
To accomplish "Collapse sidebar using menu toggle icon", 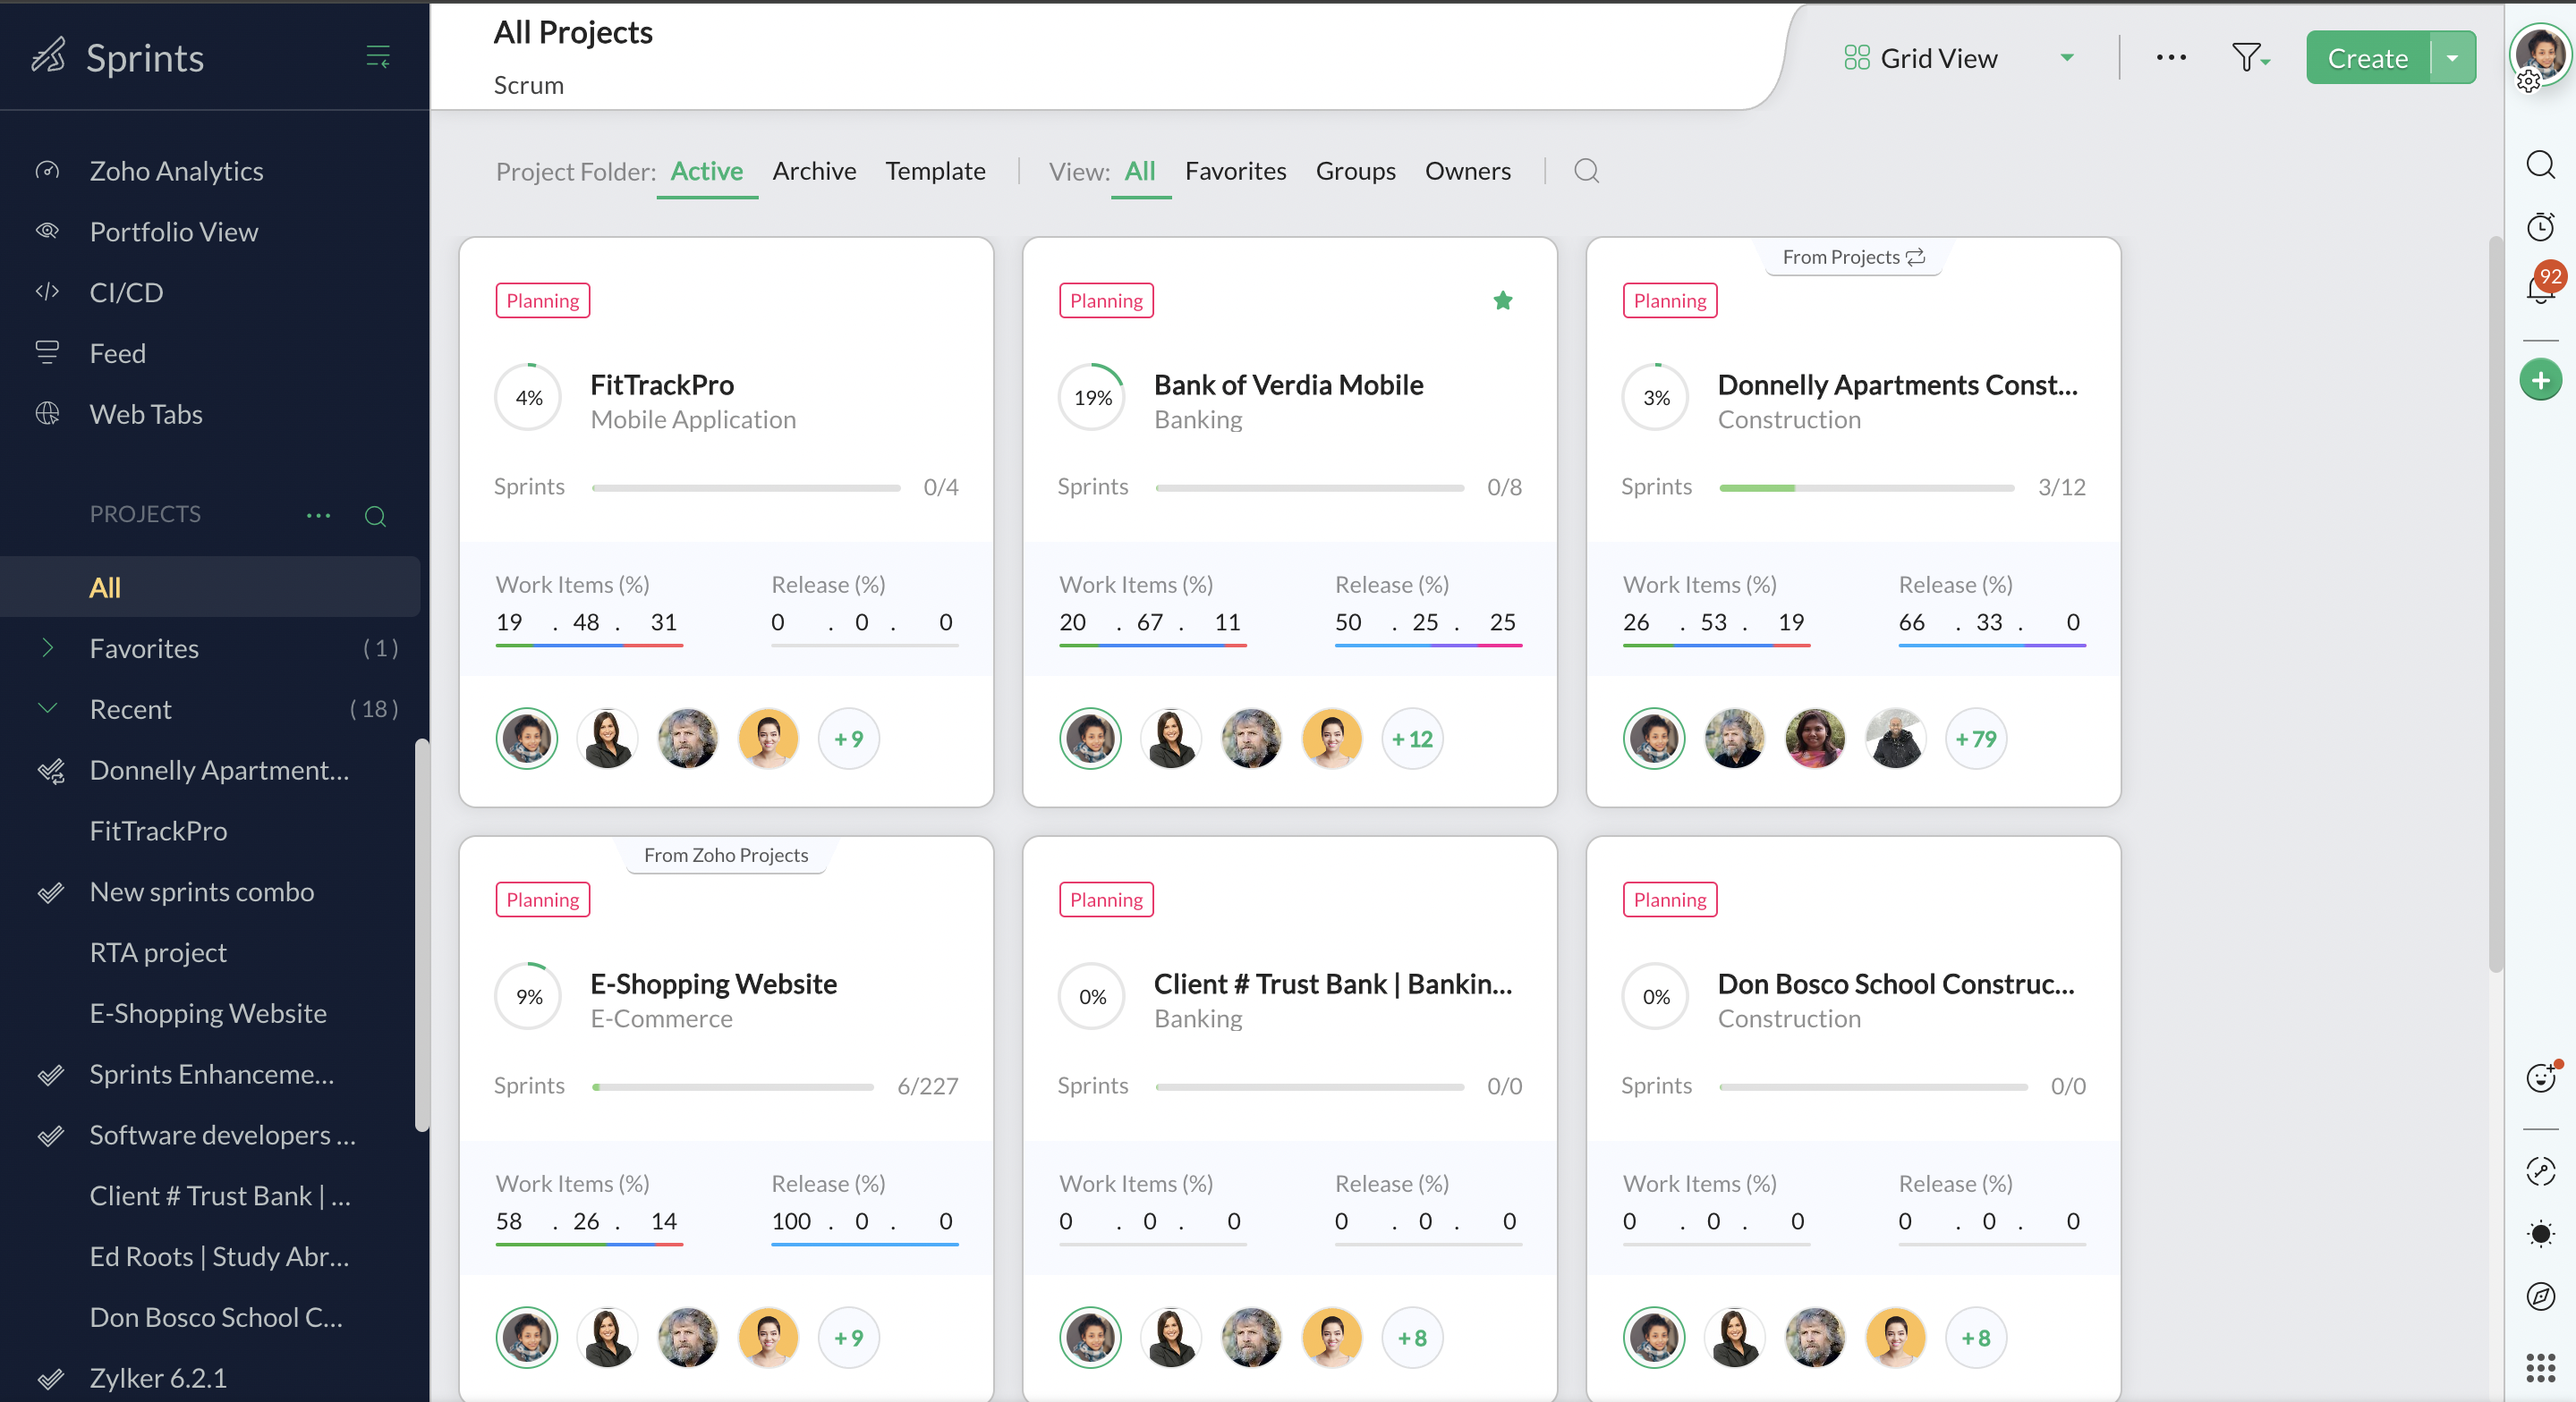I will [378, 57].
